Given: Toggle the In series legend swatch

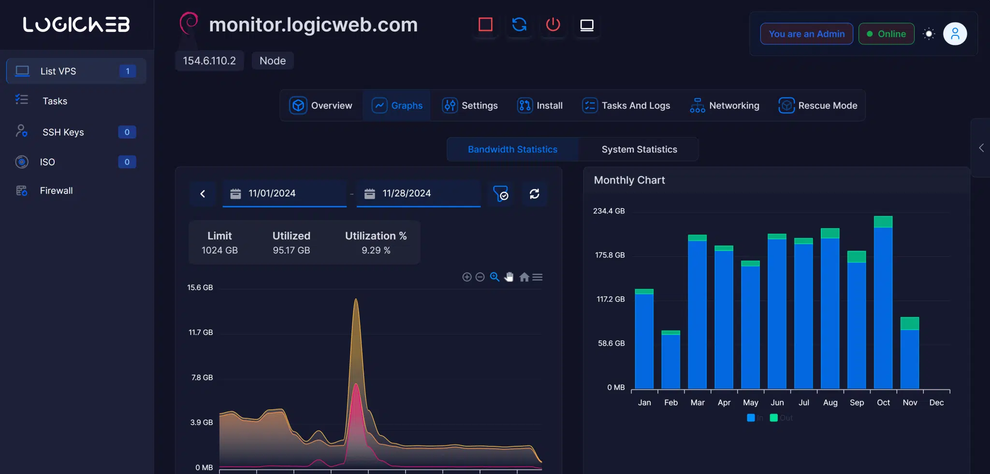Looking at the screenshot, I should tap(751, 418).
